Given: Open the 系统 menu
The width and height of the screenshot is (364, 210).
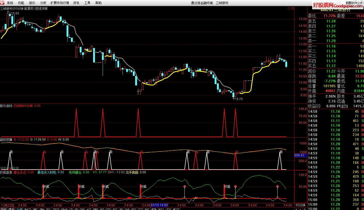Looking at the screenshot, I should pyautogui.click(x=10, y=3).
